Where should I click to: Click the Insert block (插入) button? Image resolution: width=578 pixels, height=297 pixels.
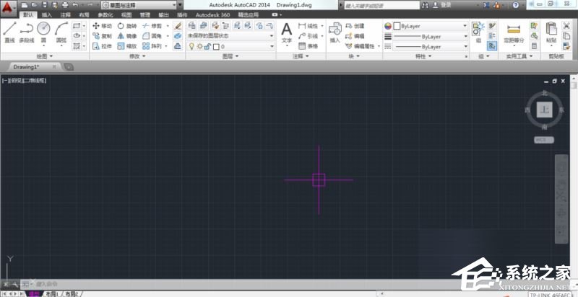(x=335, y=33)
